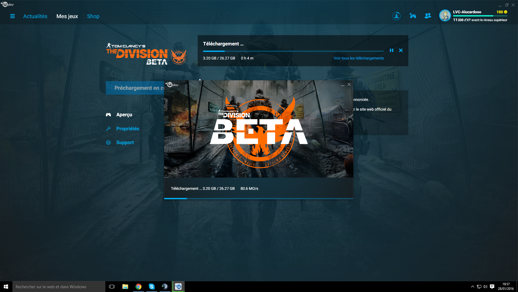Image resolution: width=518 pixels, height=292 pixels.
Task: Click the Préchargement en cours button
Action: tap(135, 88)
